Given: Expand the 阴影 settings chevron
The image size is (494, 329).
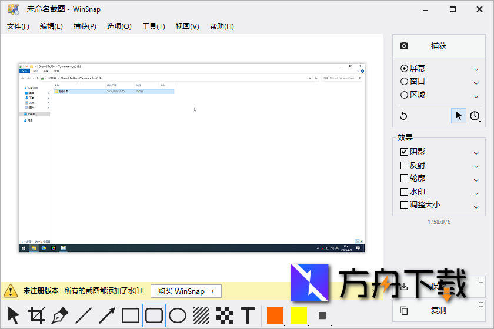Looking at the screenshot, I should 476,153.
